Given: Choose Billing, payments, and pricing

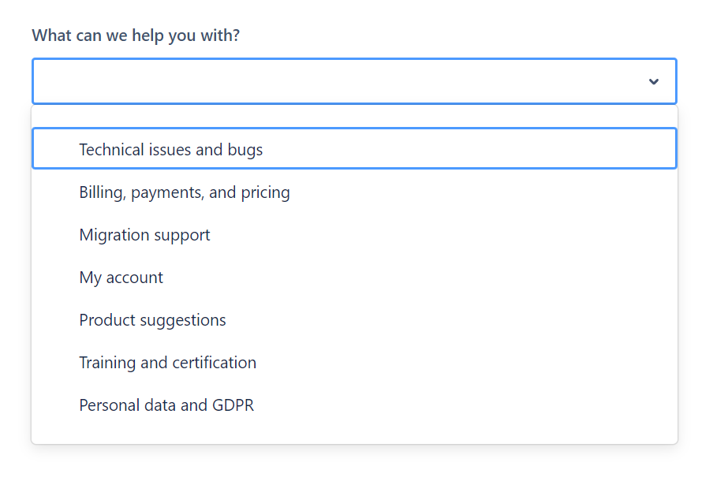Looking at the screenshot, I should click(185, 192).
